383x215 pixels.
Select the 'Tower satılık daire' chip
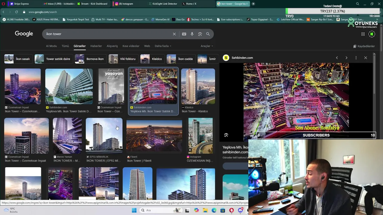53,59
